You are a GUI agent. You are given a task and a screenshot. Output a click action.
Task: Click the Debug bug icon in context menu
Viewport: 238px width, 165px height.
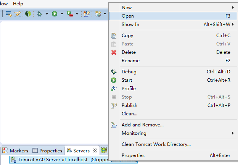[x=114, y=72]
